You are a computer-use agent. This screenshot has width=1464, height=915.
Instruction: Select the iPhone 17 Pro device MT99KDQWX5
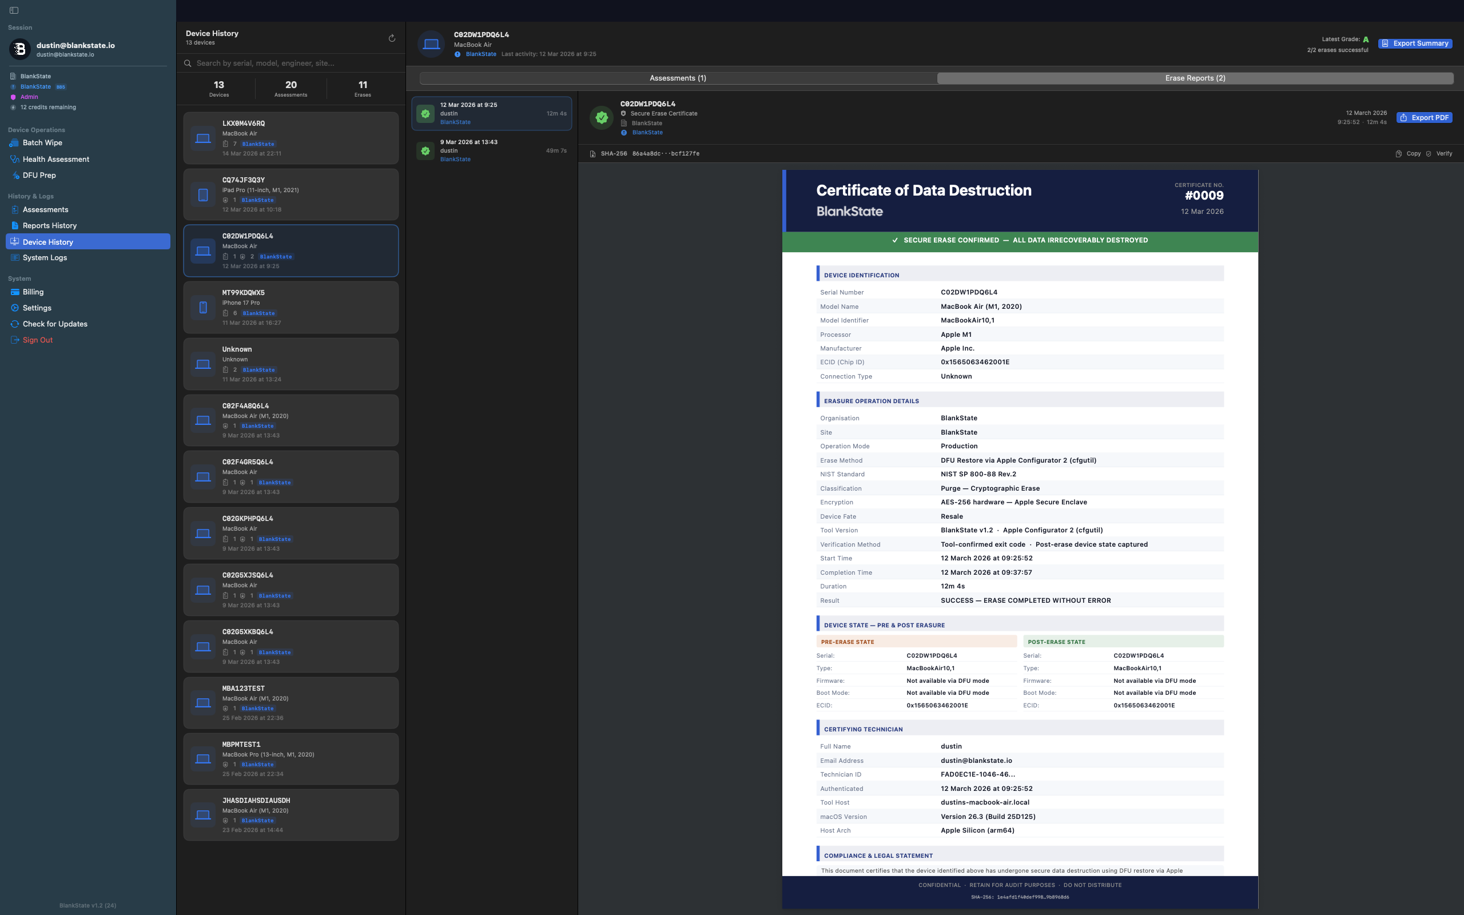click(x=291, y=308)
